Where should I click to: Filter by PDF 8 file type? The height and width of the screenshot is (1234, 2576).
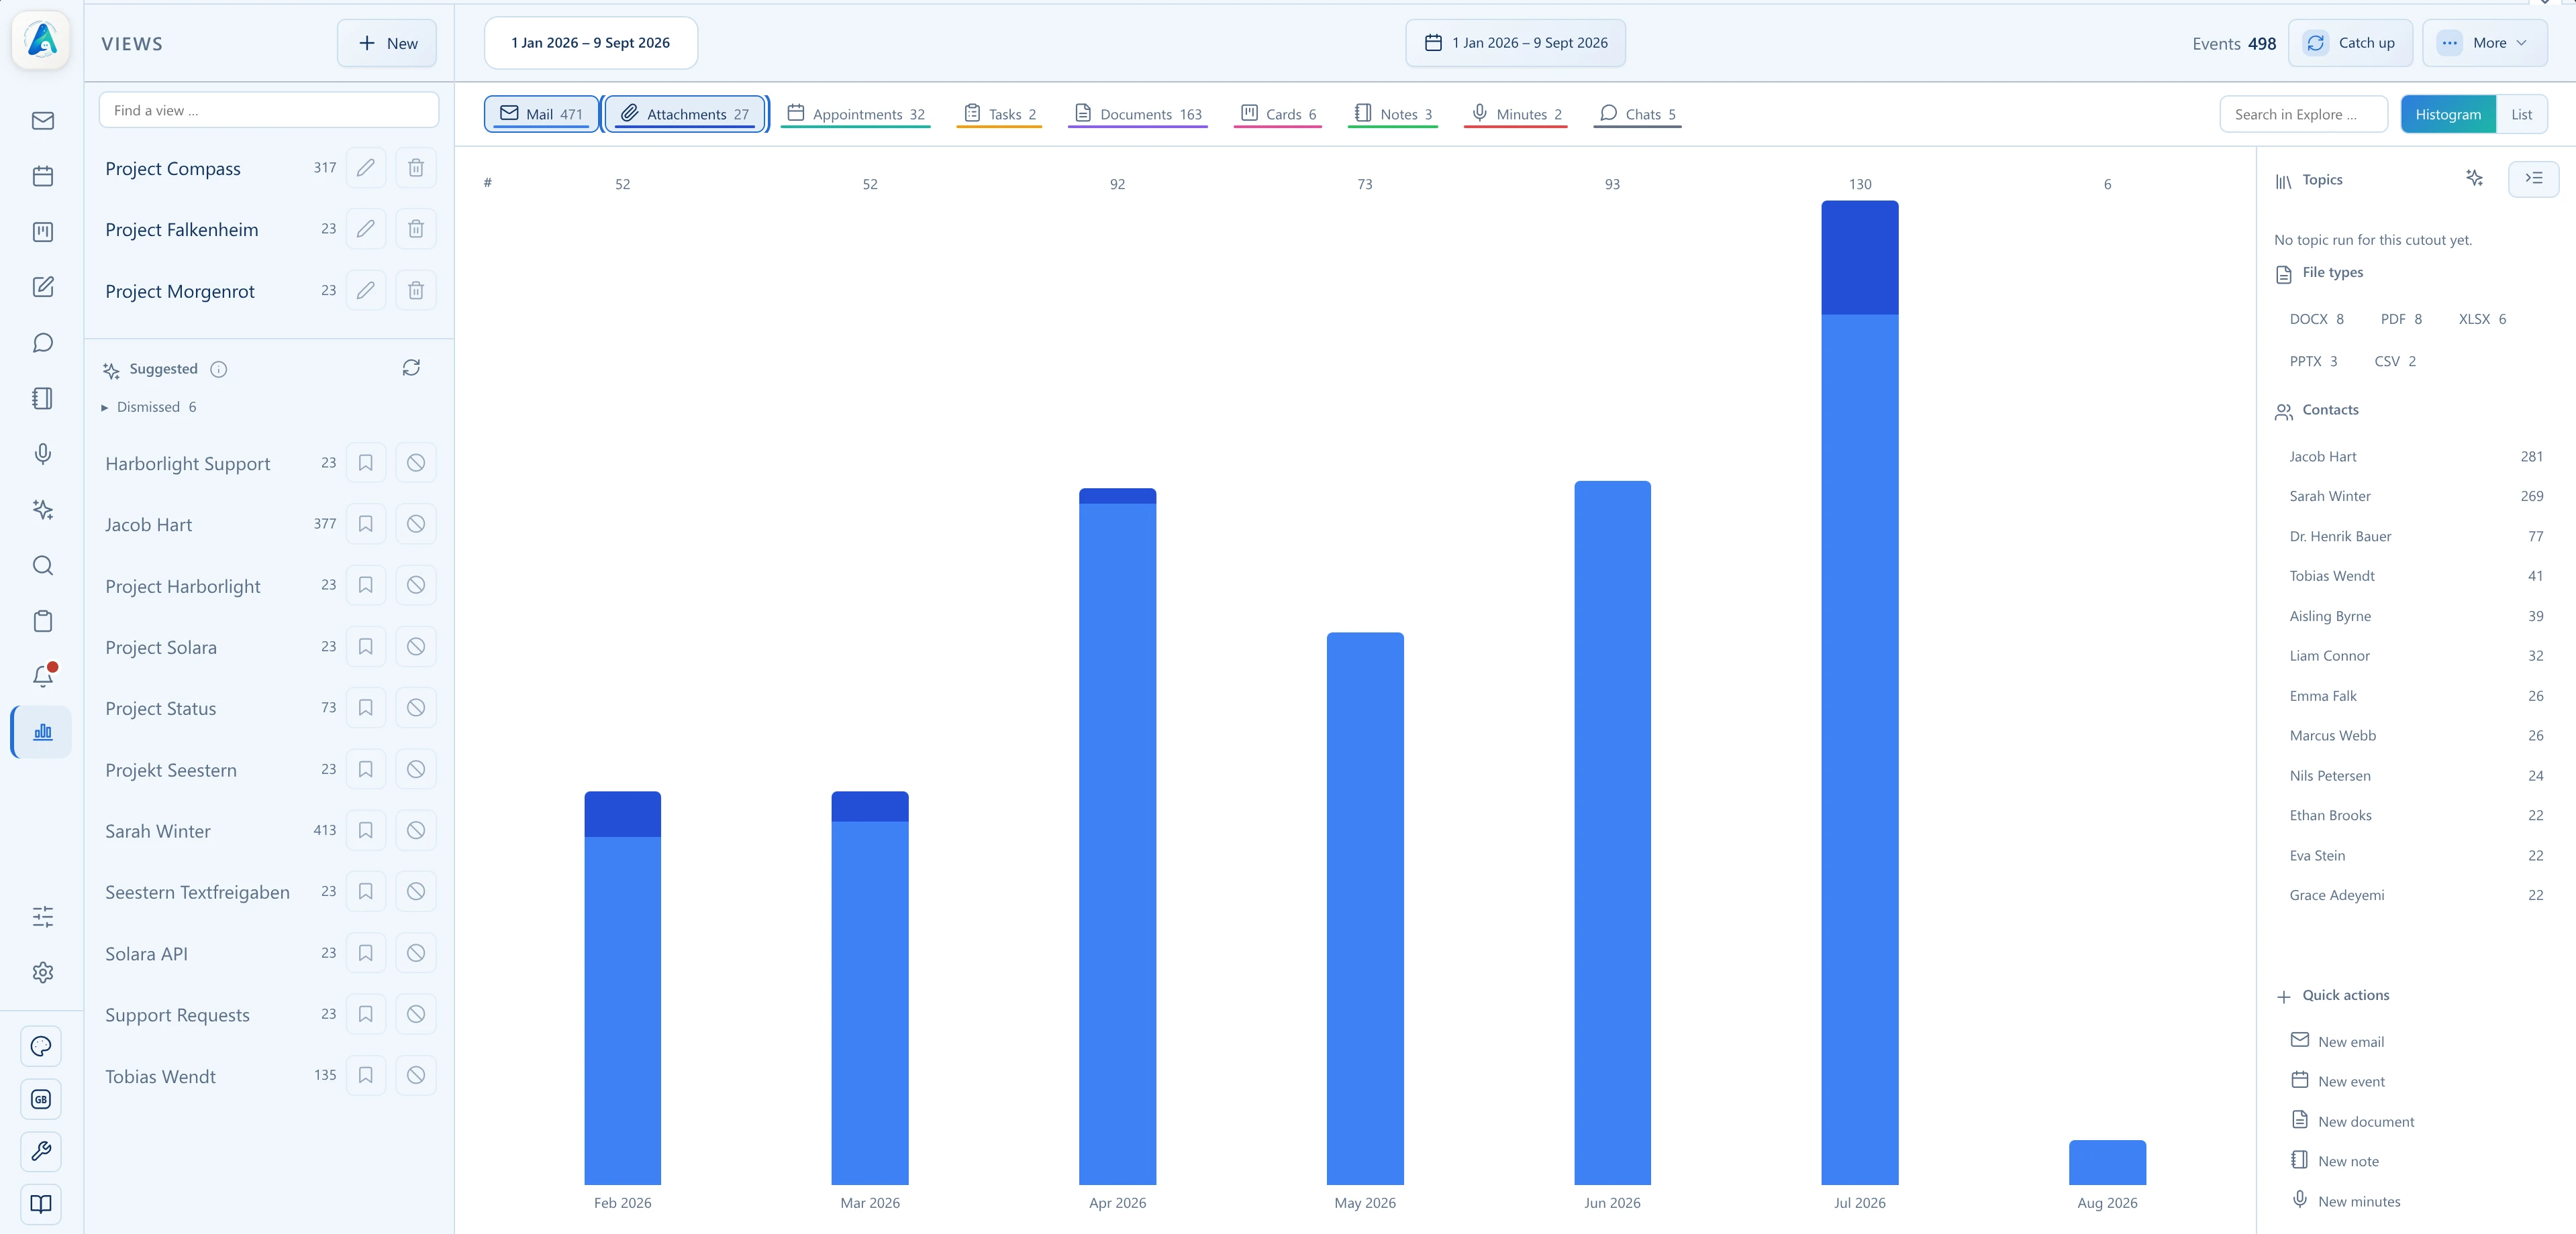[x=2401, y=319]
